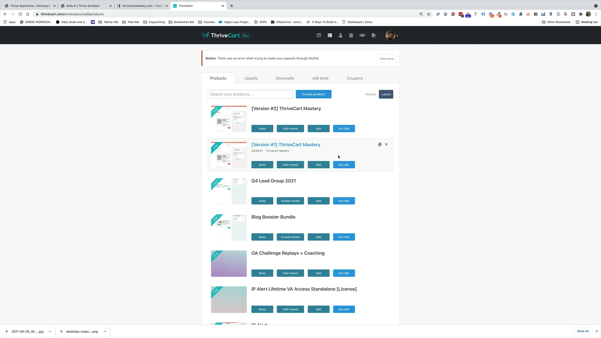
Task: Open reports via the document-edit icon
Action: (x=374, y=35)
